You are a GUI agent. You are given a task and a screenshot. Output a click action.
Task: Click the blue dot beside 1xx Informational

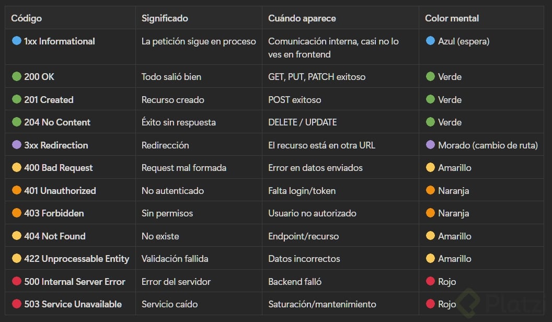[16, 41]
